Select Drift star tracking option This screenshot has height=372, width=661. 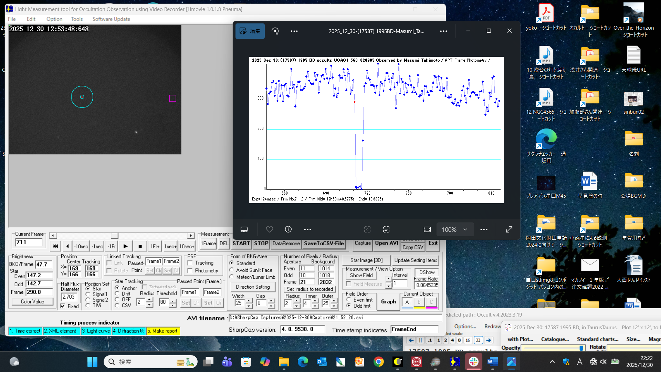tap(117, 294)
